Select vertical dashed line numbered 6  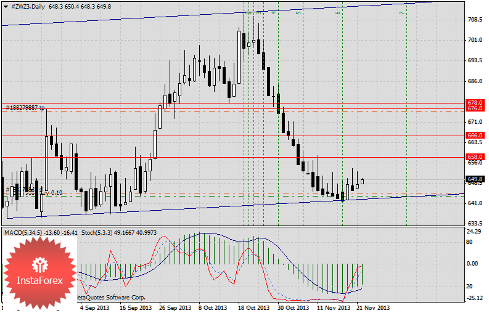(342, 123)
